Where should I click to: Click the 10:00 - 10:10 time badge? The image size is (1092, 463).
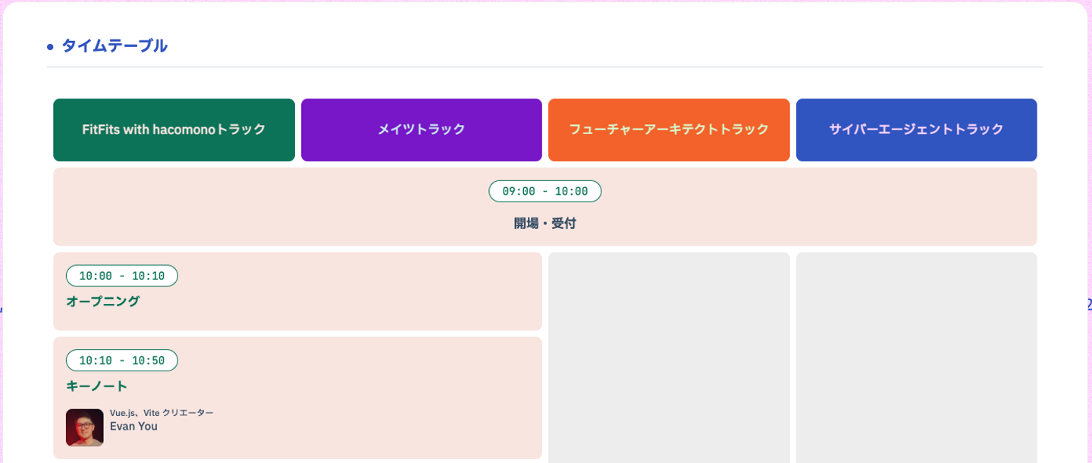121,276
